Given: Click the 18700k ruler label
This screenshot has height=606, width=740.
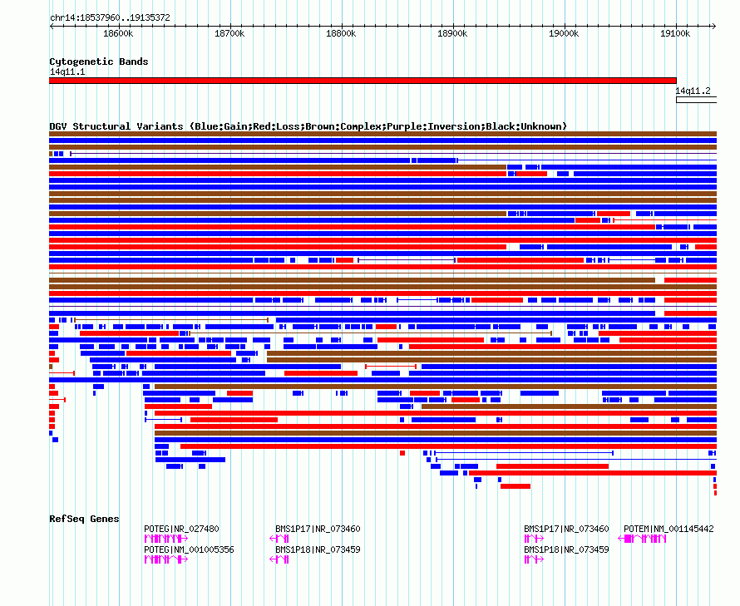Looking at the screenshot, I should (x=229, y=33).
